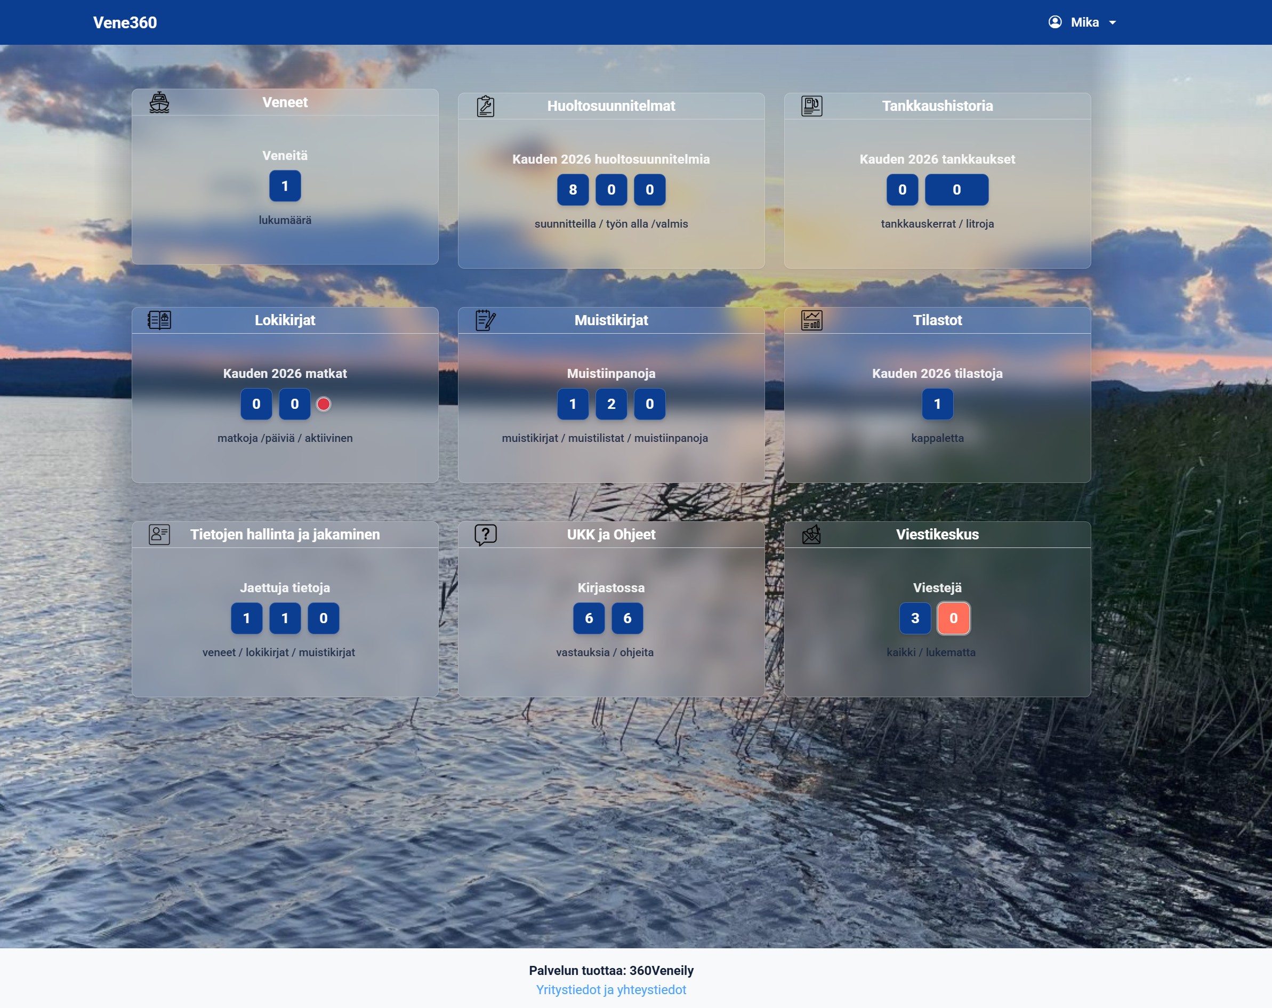Image resolution: width=1272 pixels, height=1008 pixels.
Task: Click the ID card icon on Tietojen hallinta
Action: click(x=159, y=534)
